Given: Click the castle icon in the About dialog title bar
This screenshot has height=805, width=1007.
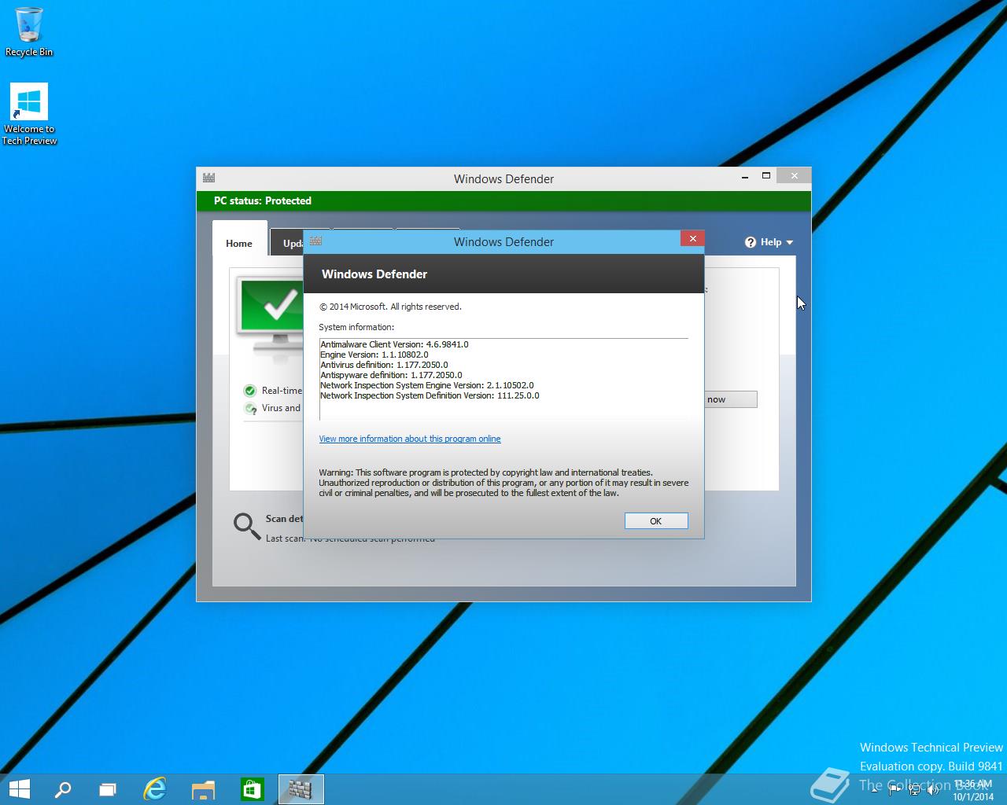Looking at the screenshot, I should coord(315,241).
